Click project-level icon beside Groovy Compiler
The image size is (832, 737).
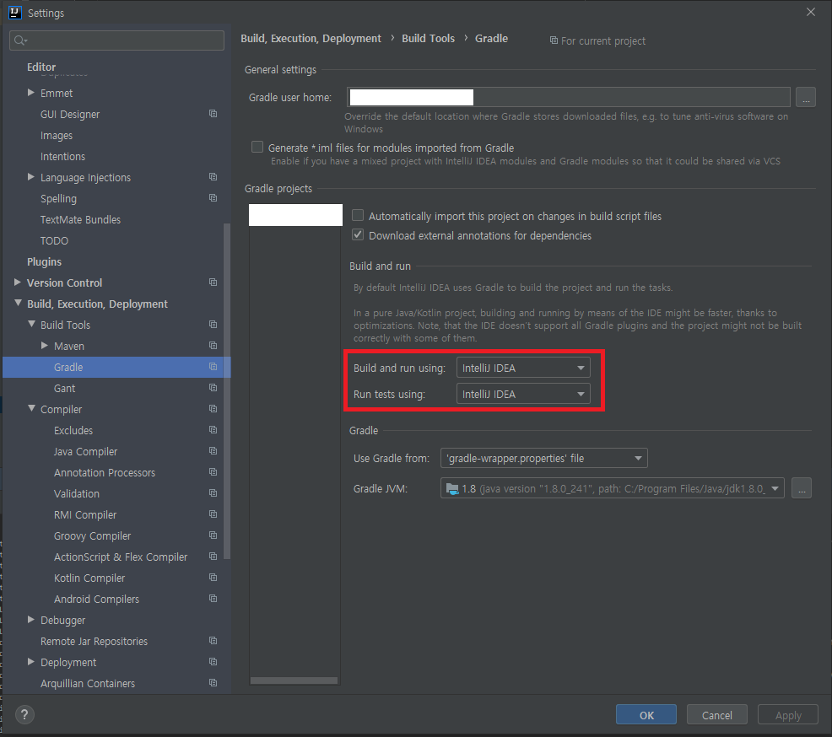tap(213, 535)
